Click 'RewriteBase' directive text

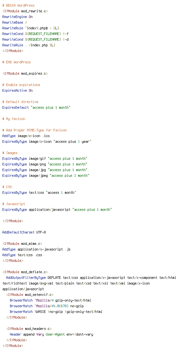pos(13,22)
